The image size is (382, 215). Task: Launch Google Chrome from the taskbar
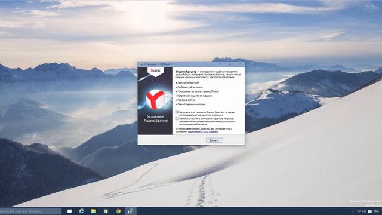point(118,211)
